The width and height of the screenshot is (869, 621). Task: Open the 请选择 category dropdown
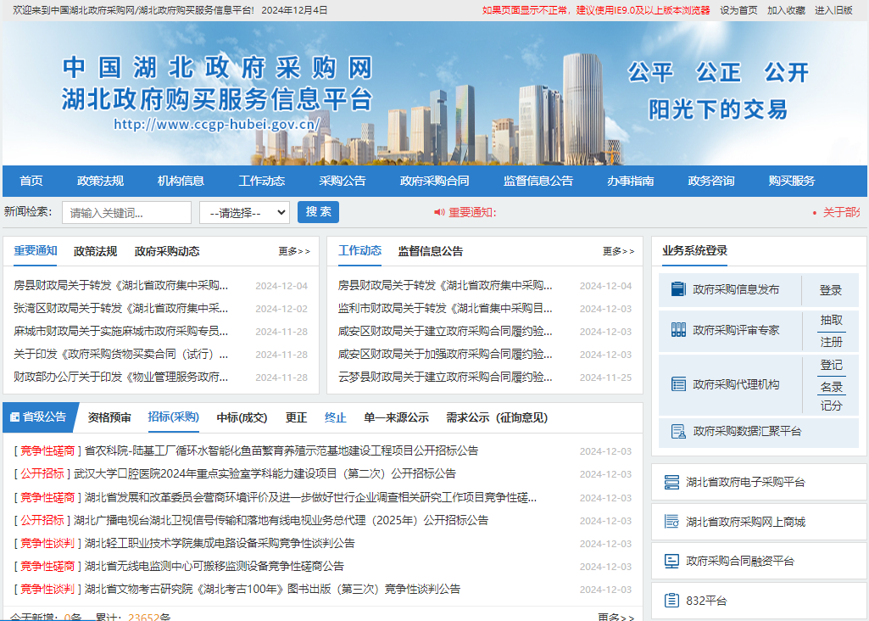pyautogui.click(x=244, y=212)
